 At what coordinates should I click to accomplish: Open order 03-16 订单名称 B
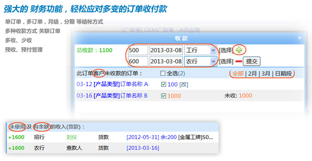click(112, 96)
